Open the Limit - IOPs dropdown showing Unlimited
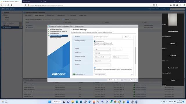The image size is (186, 104). click(102, 53)
